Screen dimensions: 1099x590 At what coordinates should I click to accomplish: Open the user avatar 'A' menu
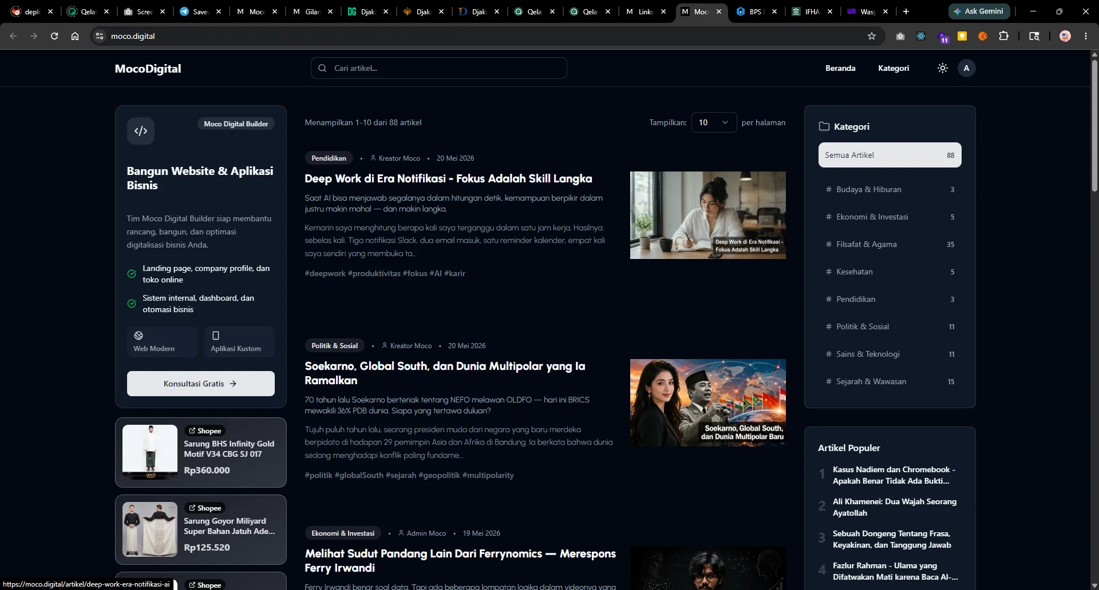click(966, 68)
